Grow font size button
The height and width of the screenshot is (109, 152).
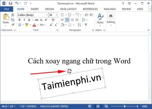[x=51, y=25]
